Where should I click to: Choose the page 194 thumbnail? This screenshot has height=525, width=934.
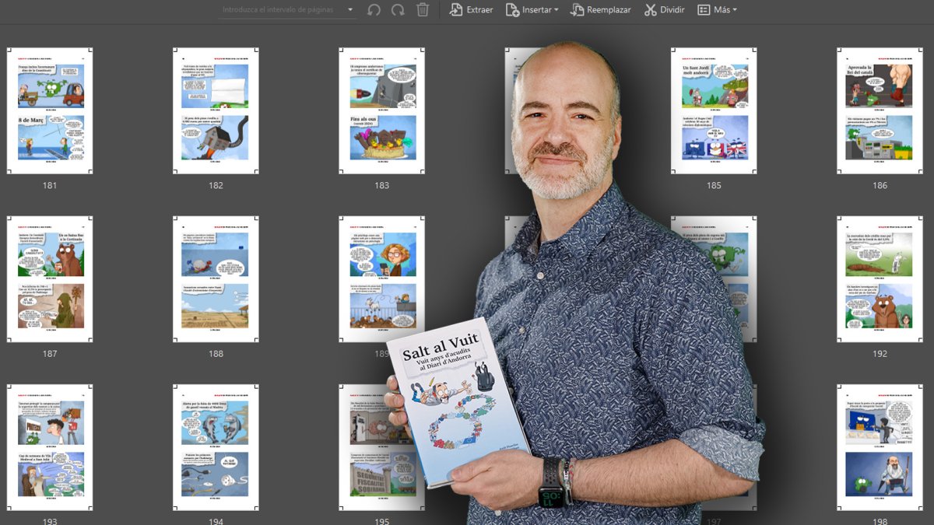click(216, 447)
